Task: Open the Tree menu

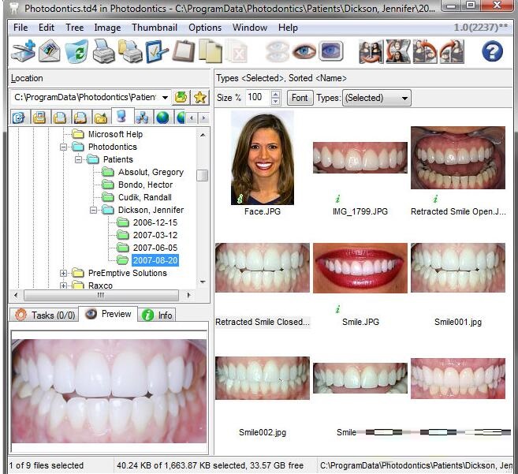Action: [x=74, y=28]
